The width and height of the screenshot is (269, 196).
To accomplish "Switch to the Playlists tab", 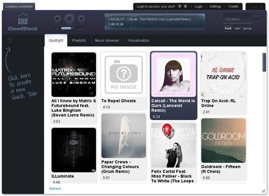I will coord(79,40).
